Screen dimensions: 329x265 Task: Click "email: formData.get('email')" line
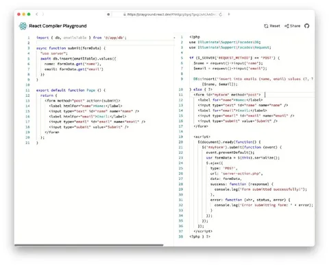74,69
